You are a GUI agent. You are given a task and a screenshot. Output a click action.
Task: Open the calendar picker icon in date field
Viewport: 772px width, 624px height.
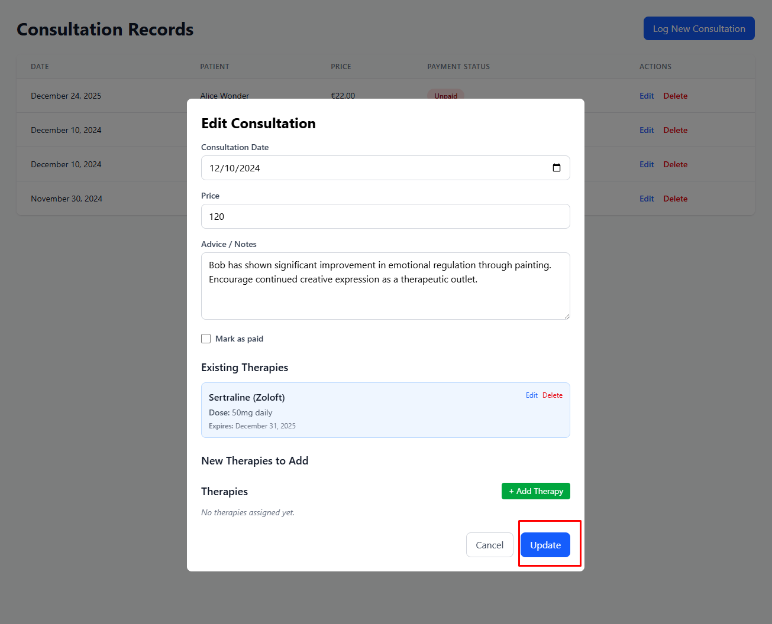(x=556, y=168)
